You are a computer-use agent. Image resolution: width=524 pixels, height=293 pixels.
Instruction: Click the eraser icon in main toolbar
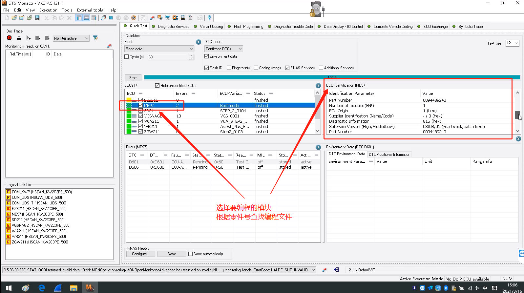point(152,18)
